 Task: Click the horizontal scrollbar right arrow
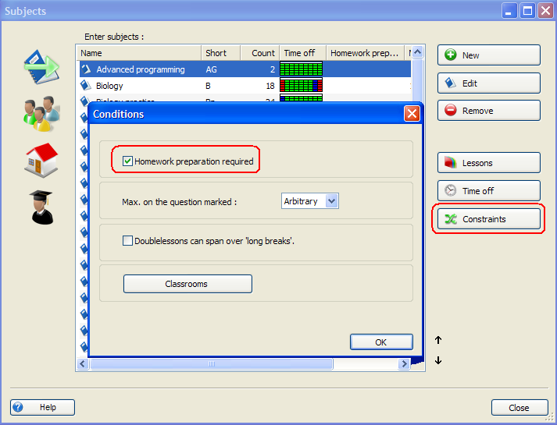tap(404, 364)
